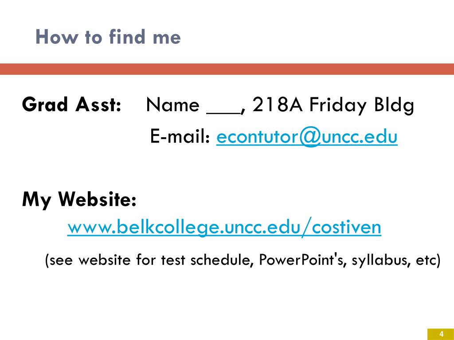Click the word "Bldg" in the address
The image size is (454, 340).
(x=394, y=105)
